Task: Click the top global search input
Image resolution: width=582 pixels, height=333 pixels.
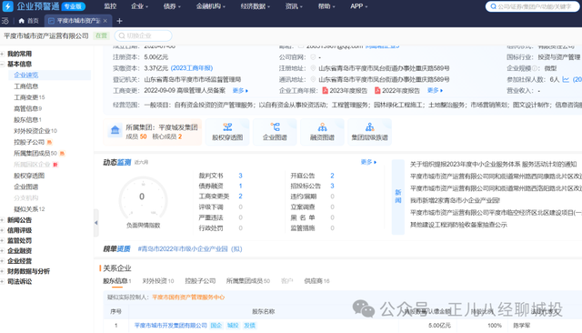Action: pos(533,6)
